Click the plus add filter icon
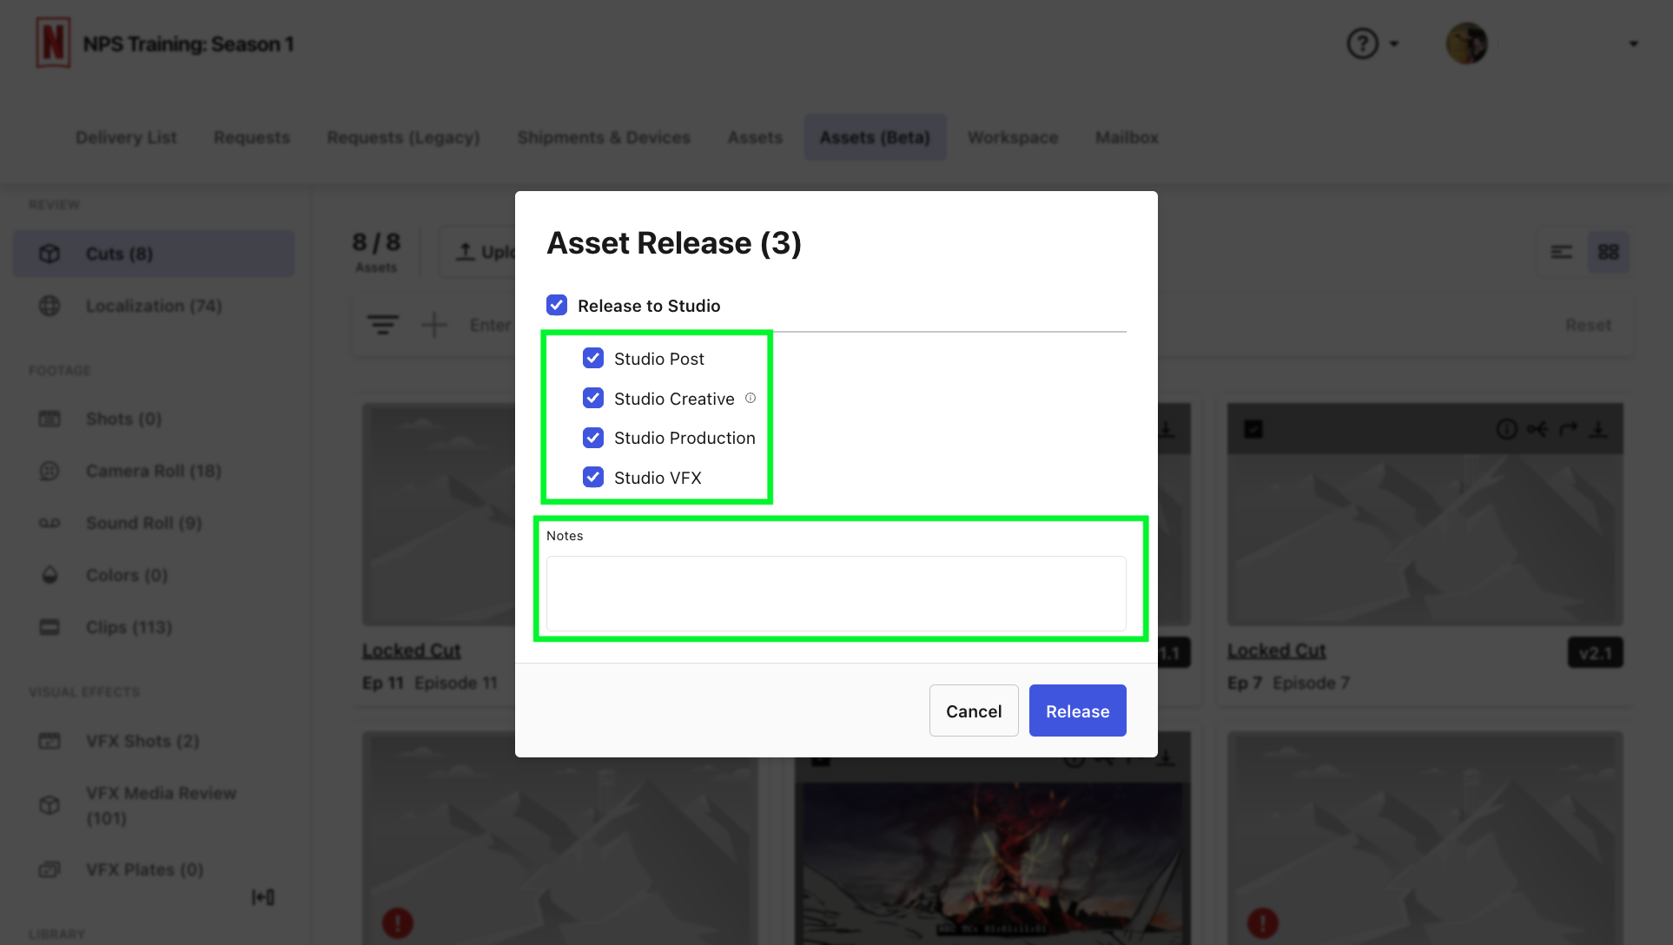The width and height of the screenshot is (1673, 945). tap(433, 325)
